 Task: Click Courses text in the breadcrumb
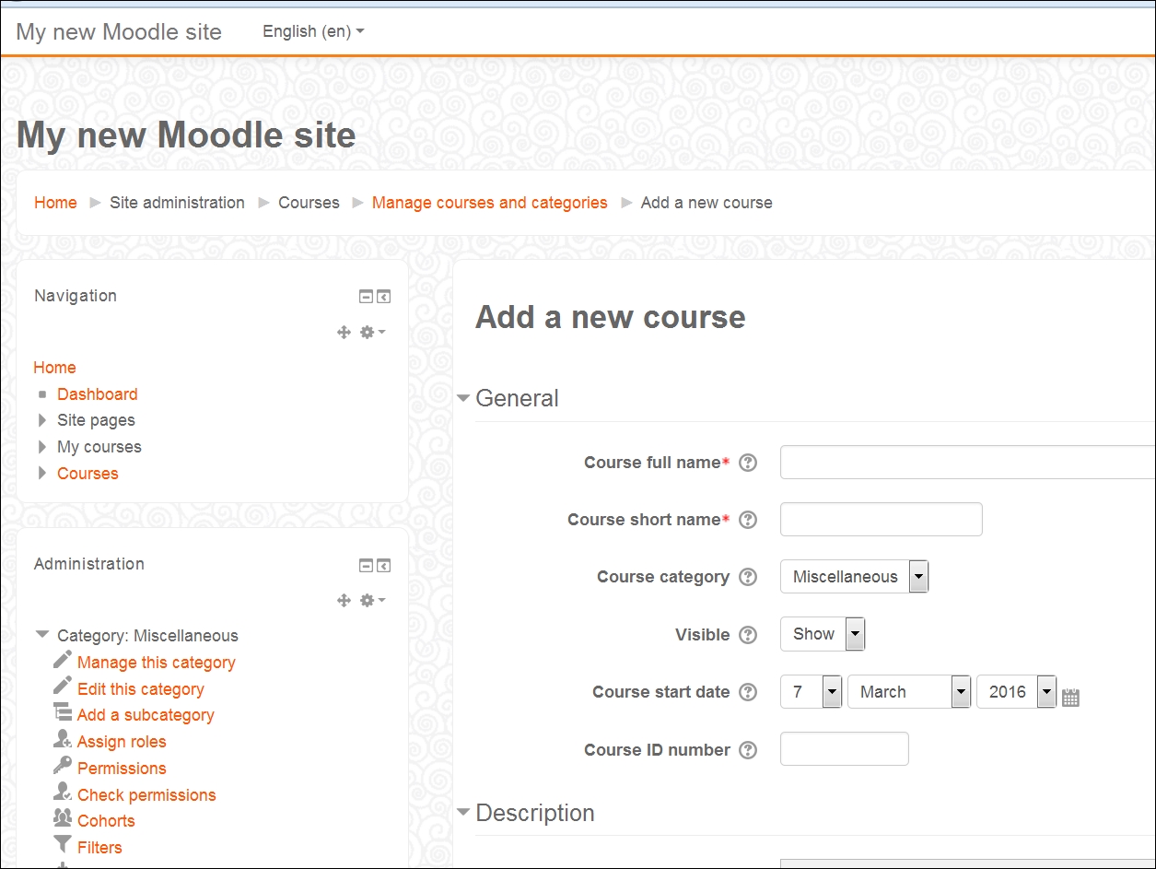click(x=309, y=203)
